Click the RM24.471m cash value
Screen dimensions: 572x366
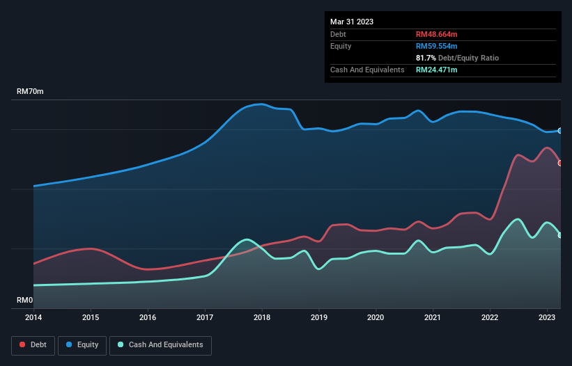436,70
